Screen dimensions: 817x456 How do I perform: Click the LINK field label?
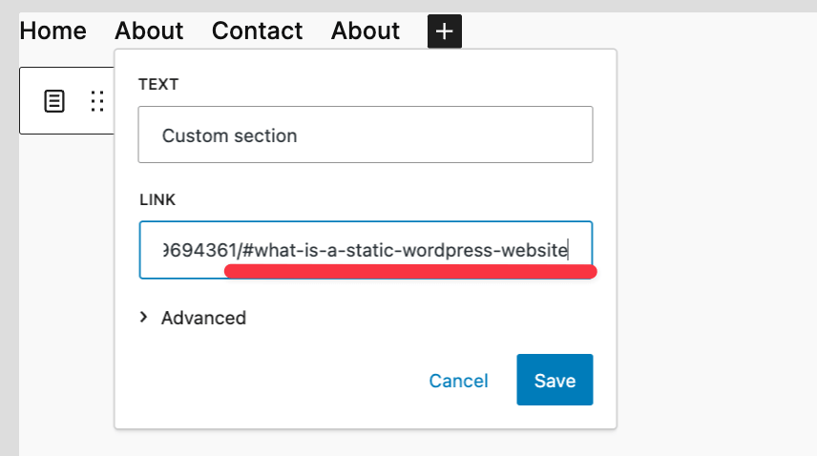click(157, 199)
